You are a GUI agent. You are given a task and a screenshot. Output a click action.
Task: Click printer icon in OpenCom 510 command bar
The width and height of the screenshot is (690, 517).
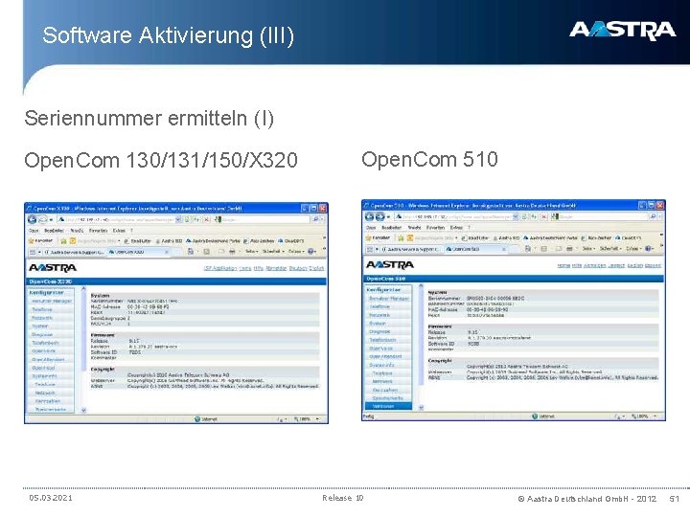point(569,248)
